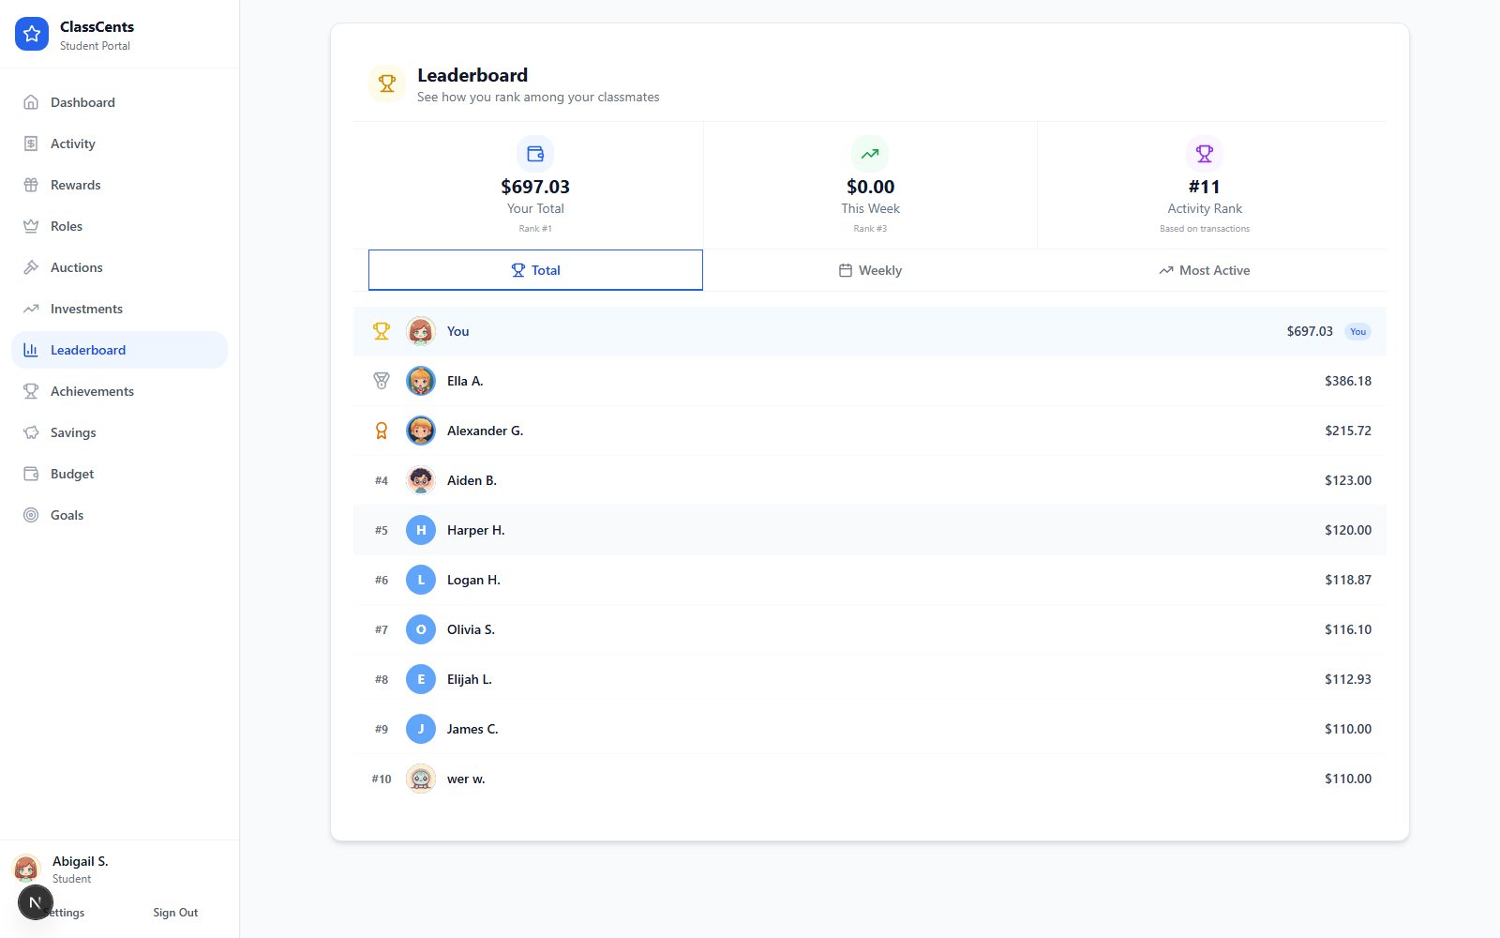Screen dimensions: 1500x938
Task: Click the Roles crown icon in sidebar
Action: (x=31, y=226)
